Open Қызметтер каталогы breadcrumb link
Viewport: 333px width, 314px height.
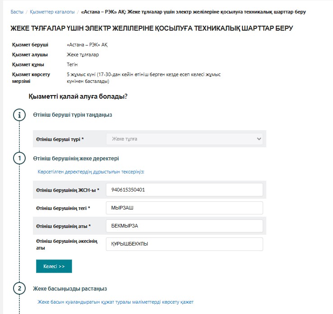pos(52,12)
